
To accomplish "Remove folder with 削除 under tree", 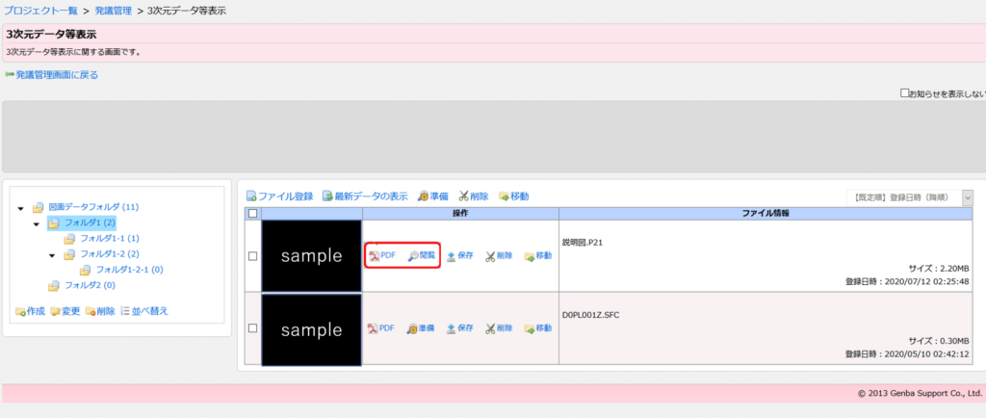I will [100, 311].
